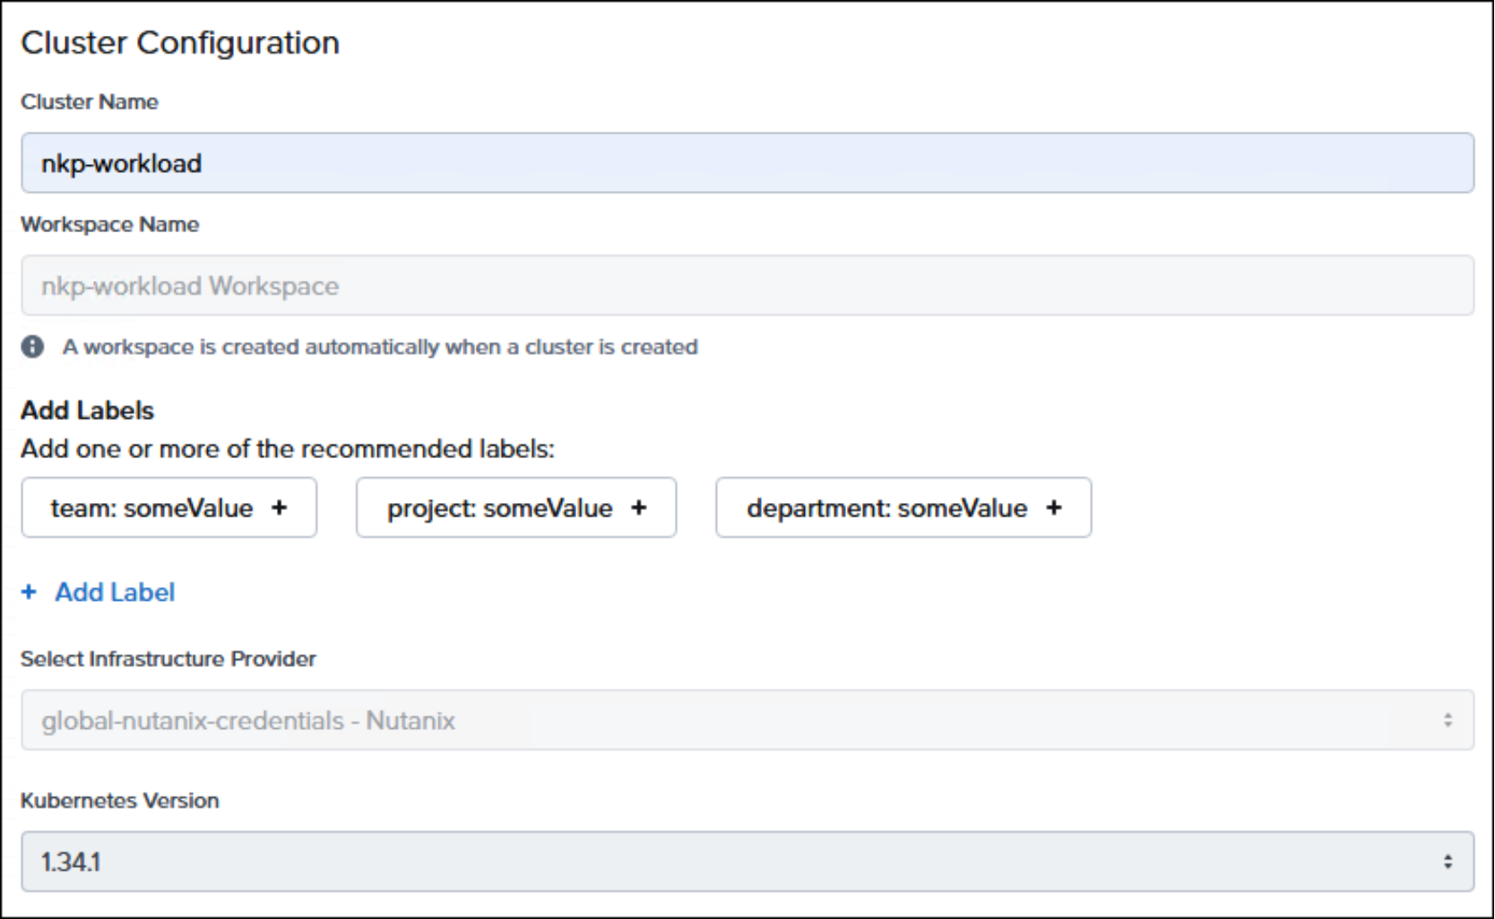Click the Add Label link
The image size is (1495, 919).
[115, 592]
